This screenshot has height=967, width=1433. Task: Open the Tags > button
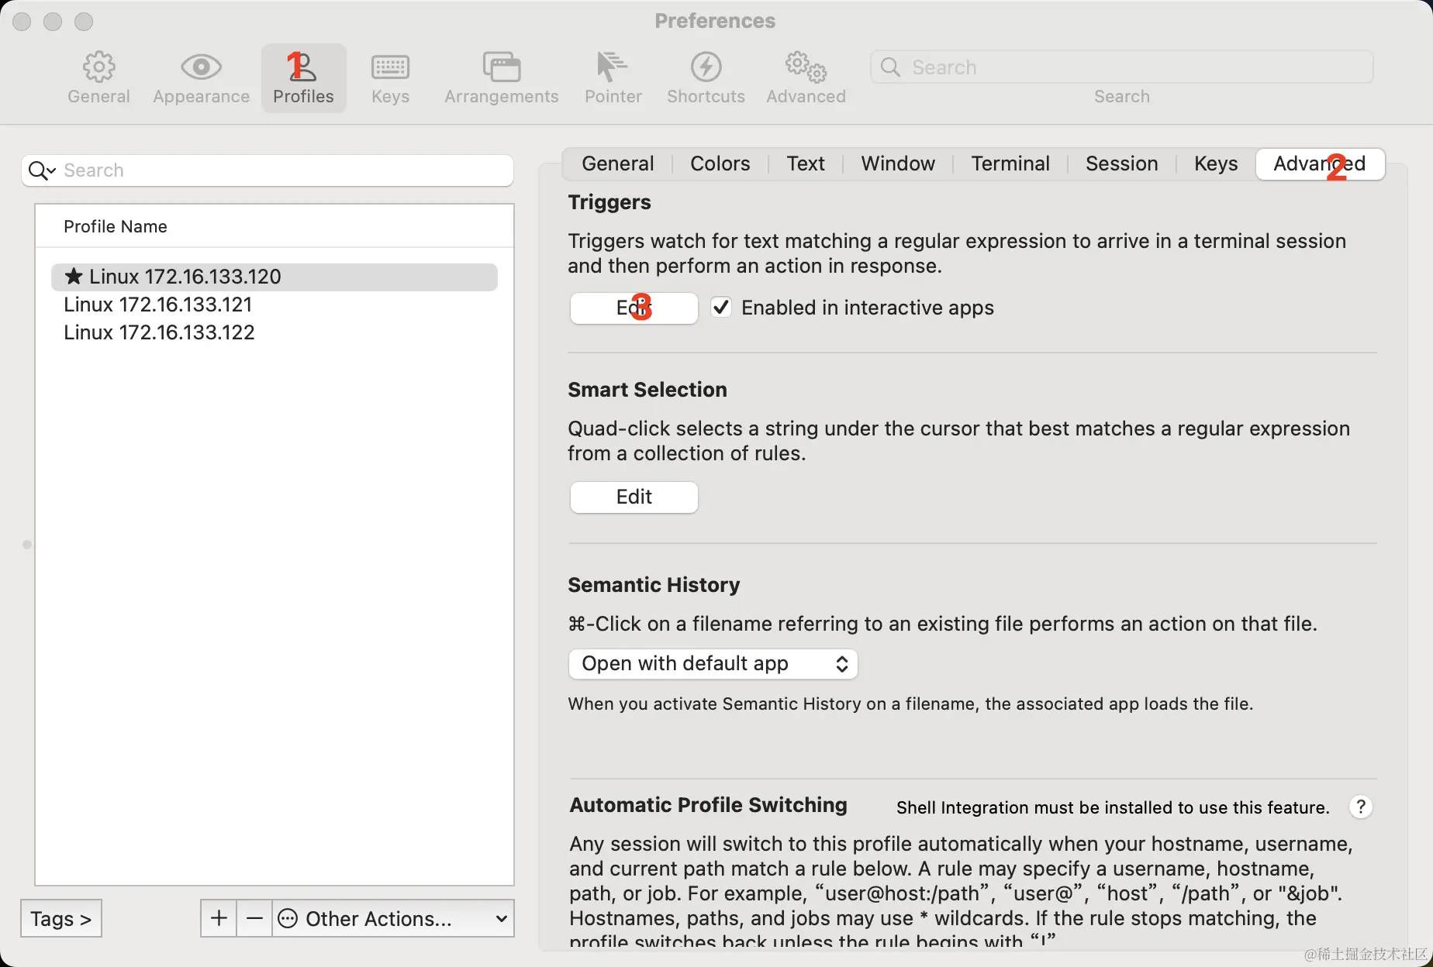pos(61,918)
